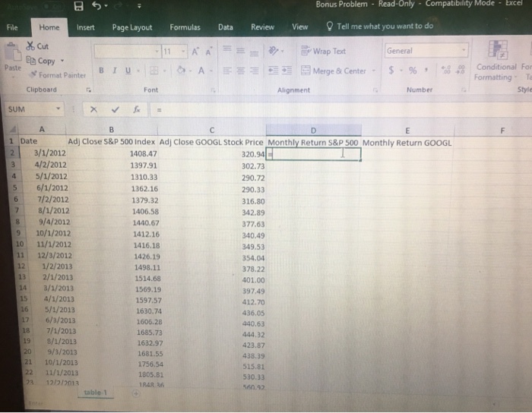Click the Font Color A icon

(x=201, y=71)
